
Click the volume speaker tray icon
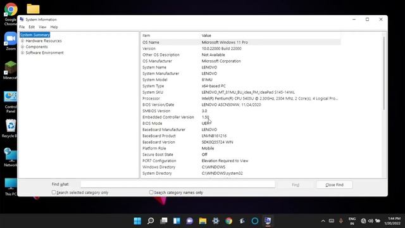pos(370,221)
